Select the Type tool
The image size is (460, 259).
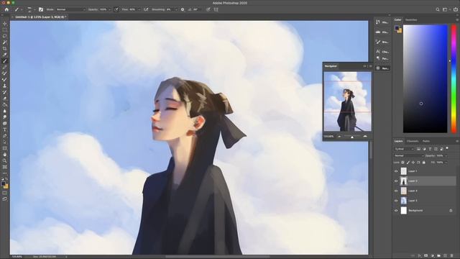[5, 129]
